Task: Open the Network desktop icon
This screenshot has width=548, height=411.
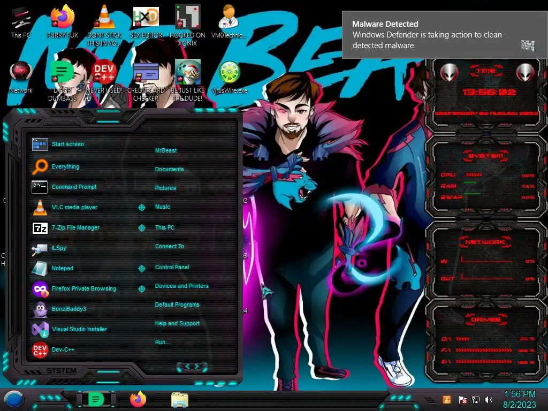Action: tap(21, 78)
